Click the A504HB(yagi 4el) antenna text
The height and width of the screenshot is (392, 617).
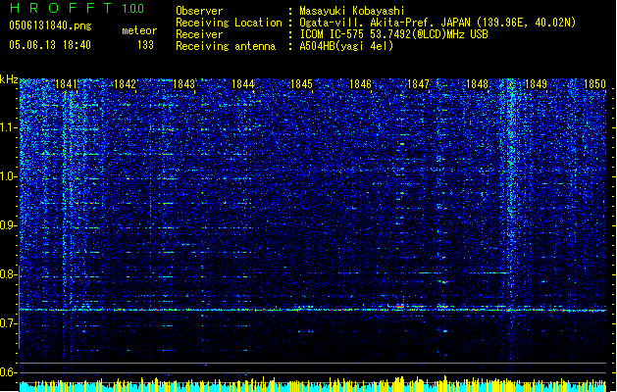coord(346,46)
